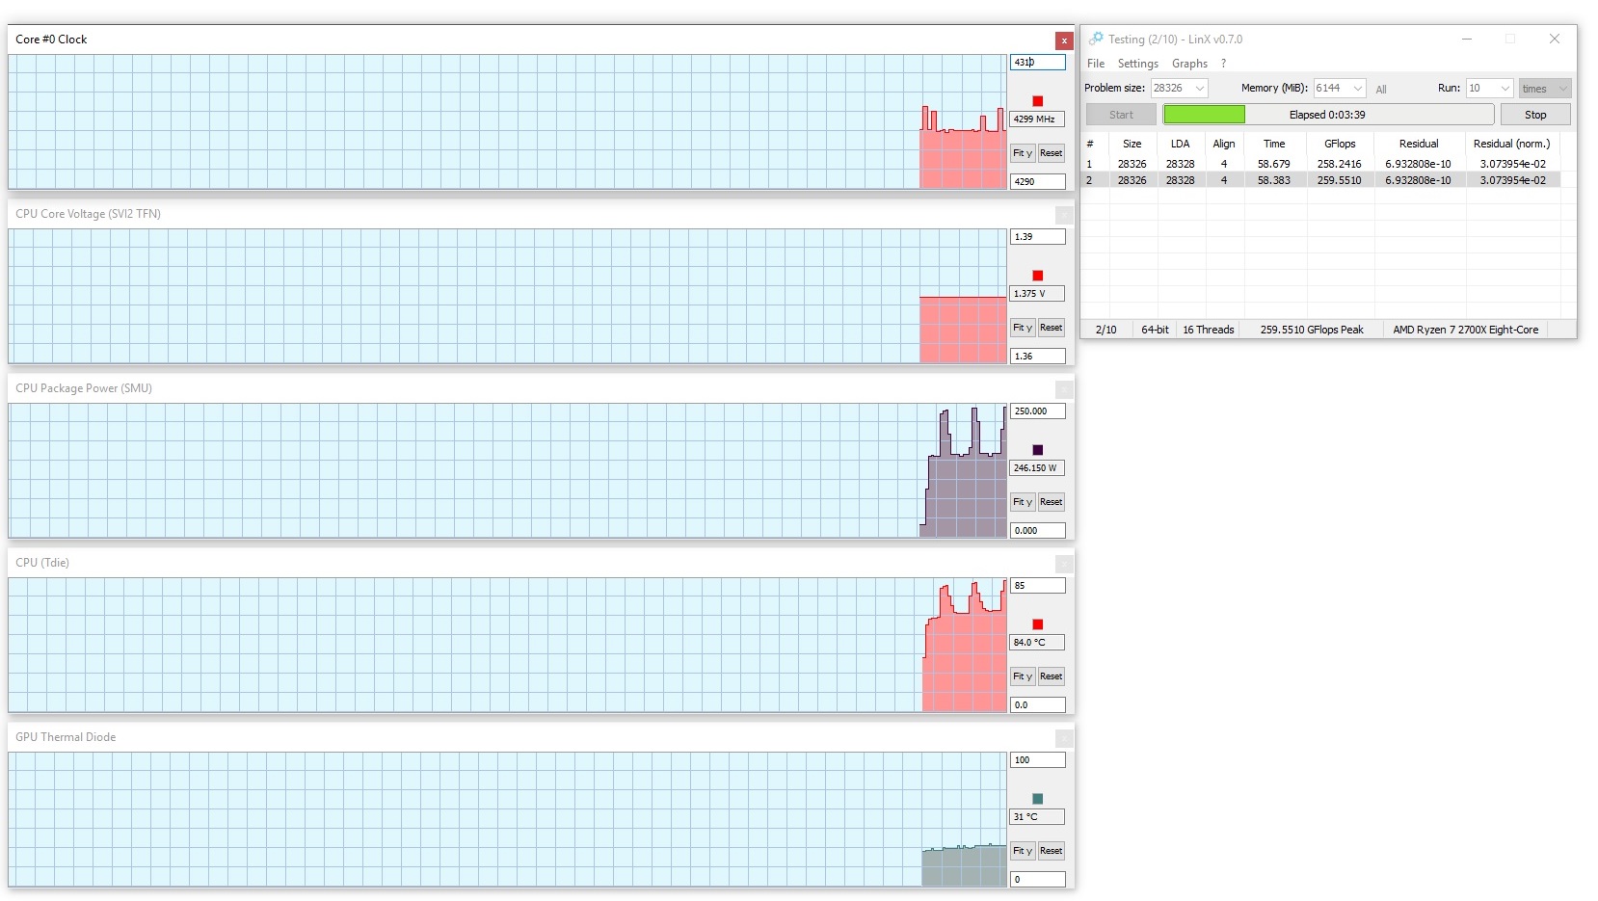Reset the CPU Package Power graph
1598x901 pixels.
[1051, 502]
